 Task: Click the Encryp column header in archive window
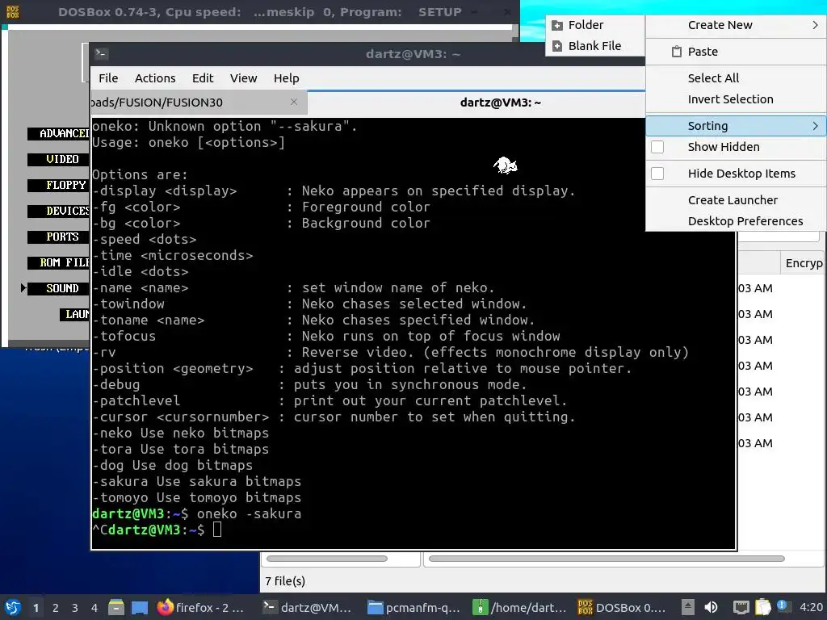804,263
